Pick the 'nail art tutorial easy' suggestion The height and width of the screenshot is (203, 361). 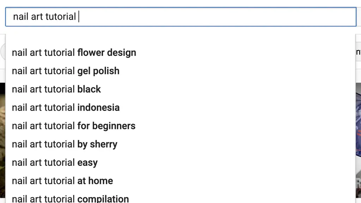click(180, 162)
